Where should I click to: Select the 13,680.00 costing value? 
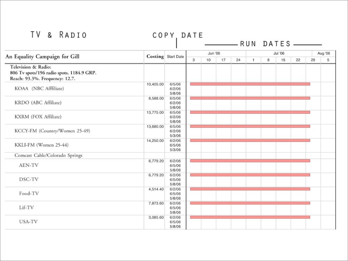point(155,127)
